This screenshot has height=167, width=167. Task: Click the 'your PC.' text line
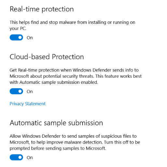pyautogui.click(x=18, y=29)
